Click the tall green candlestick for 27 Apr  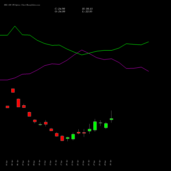point(95,126)
